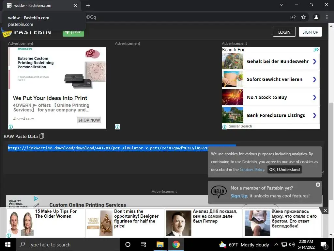
Task: Click the Similar Search info icon
Action: click(224, 126)
